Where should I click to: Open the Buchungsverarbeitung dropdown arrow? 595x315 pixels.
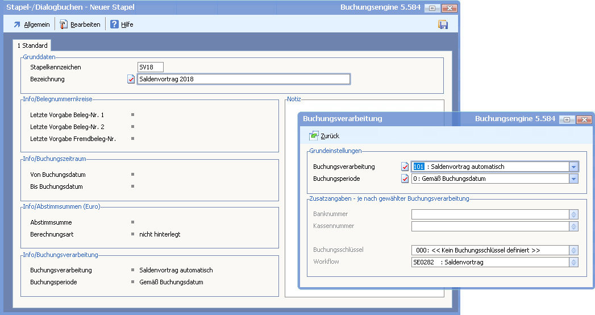(x=573, y=167)
